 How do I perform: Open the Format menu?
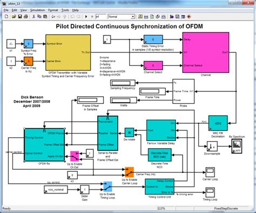[53, 10]
